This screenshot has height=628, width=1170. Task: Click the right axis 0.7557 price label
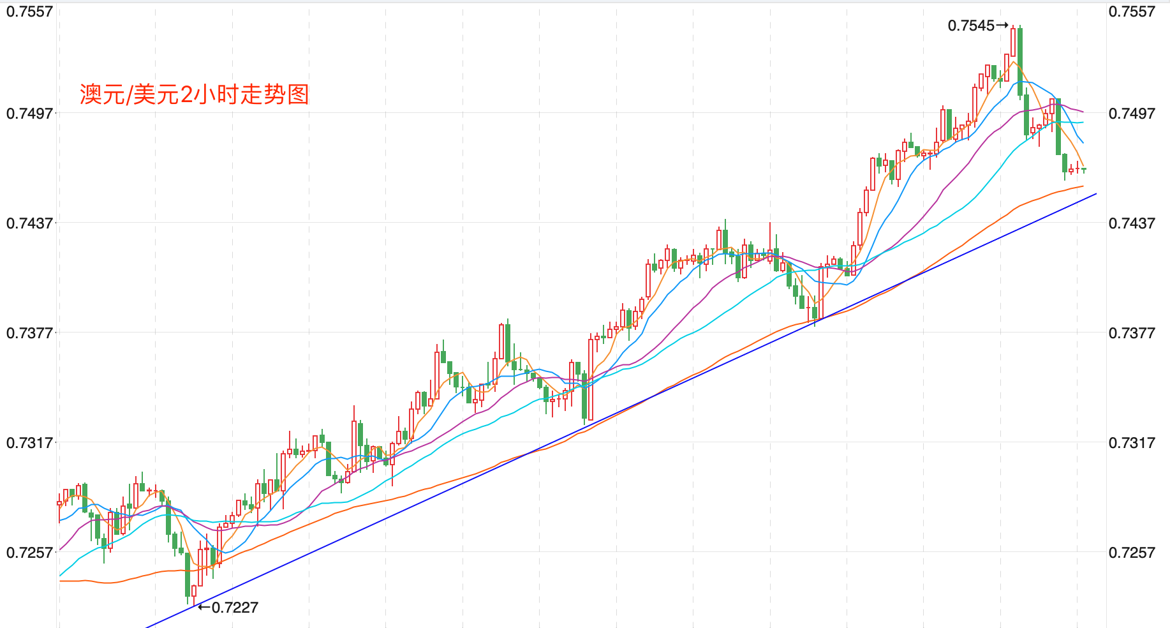point(1132,11)
